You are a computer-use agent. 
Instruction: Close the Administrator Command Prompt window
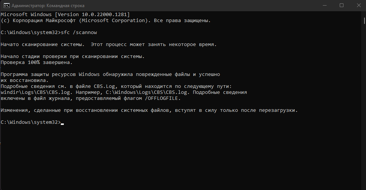pyautogui.click(x=358, y=5)
